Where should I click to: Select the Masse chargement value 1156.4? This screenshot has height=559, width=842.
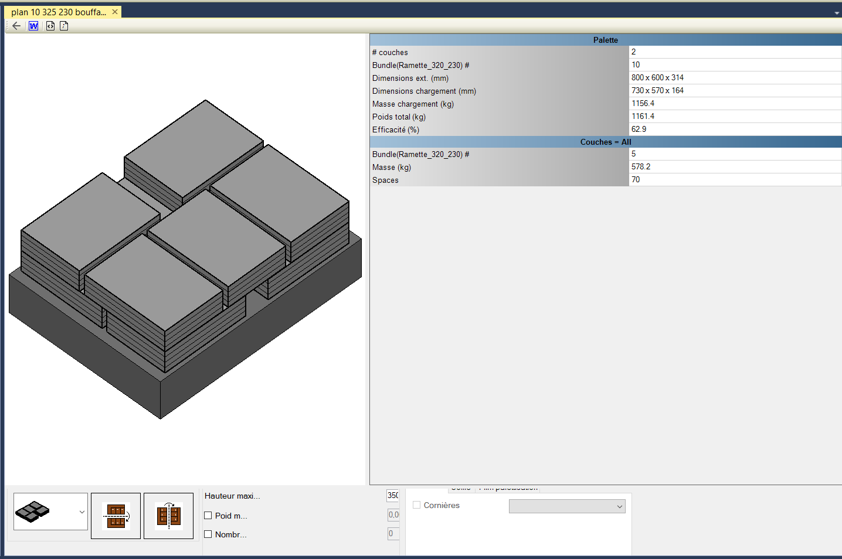[x=735, y=104]
